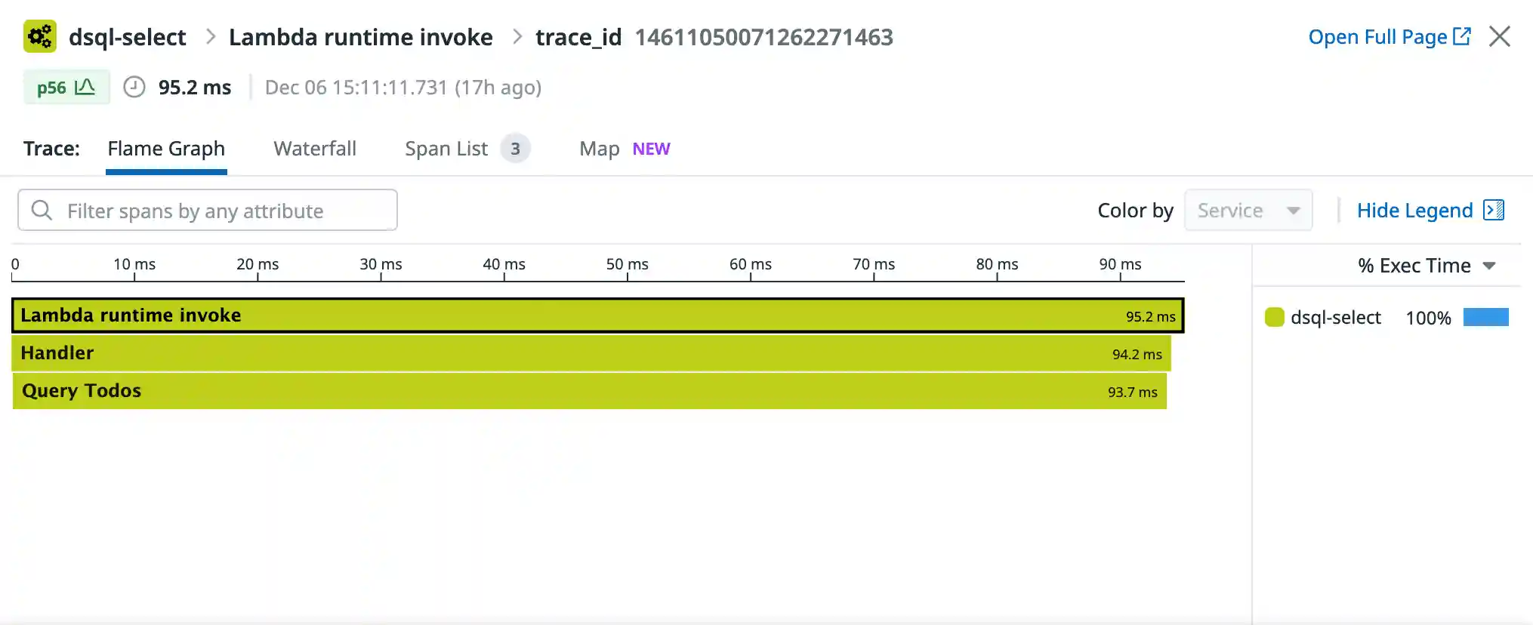This screenshot has height=625, width=1533.
Task: Click the Open Full Page link
Action: coord(1377,37)
